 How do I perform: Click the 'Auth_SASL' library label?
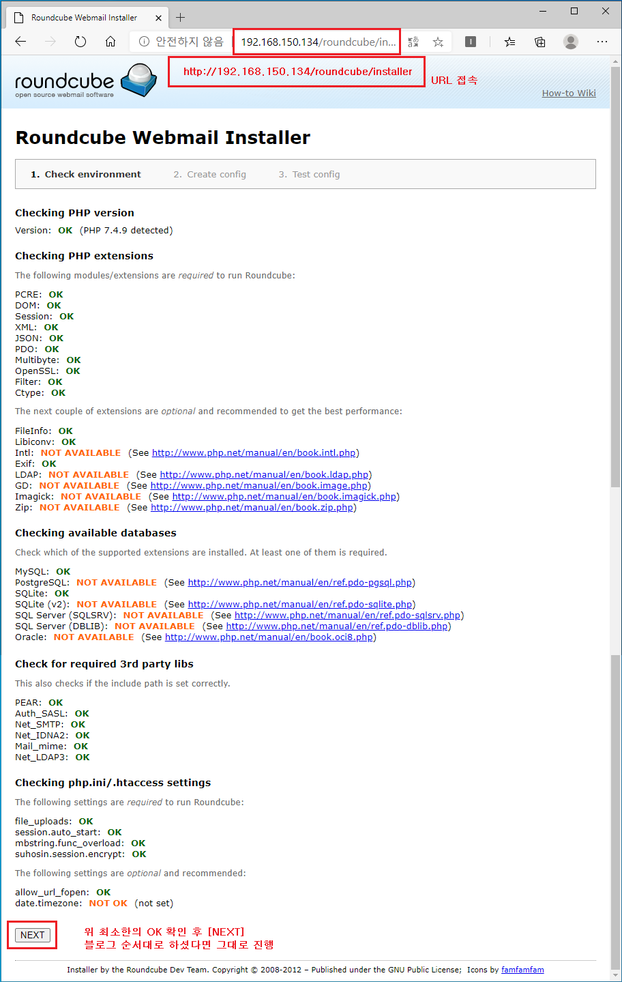point(40,713)
